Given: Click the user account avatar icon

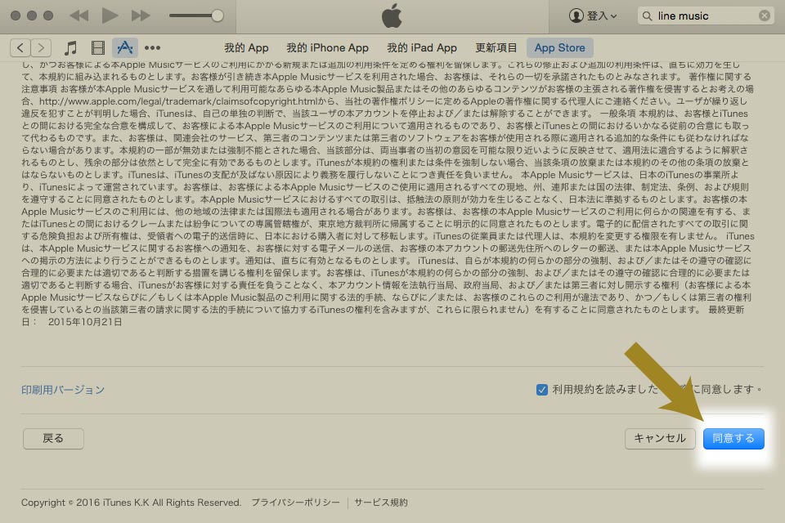Looking at the screenshot, I should [x=576, y=16].
